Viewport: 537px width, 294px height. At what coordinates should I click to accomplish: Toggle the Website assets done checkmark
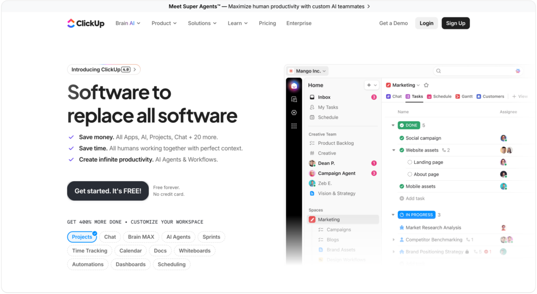pos(402,150)
